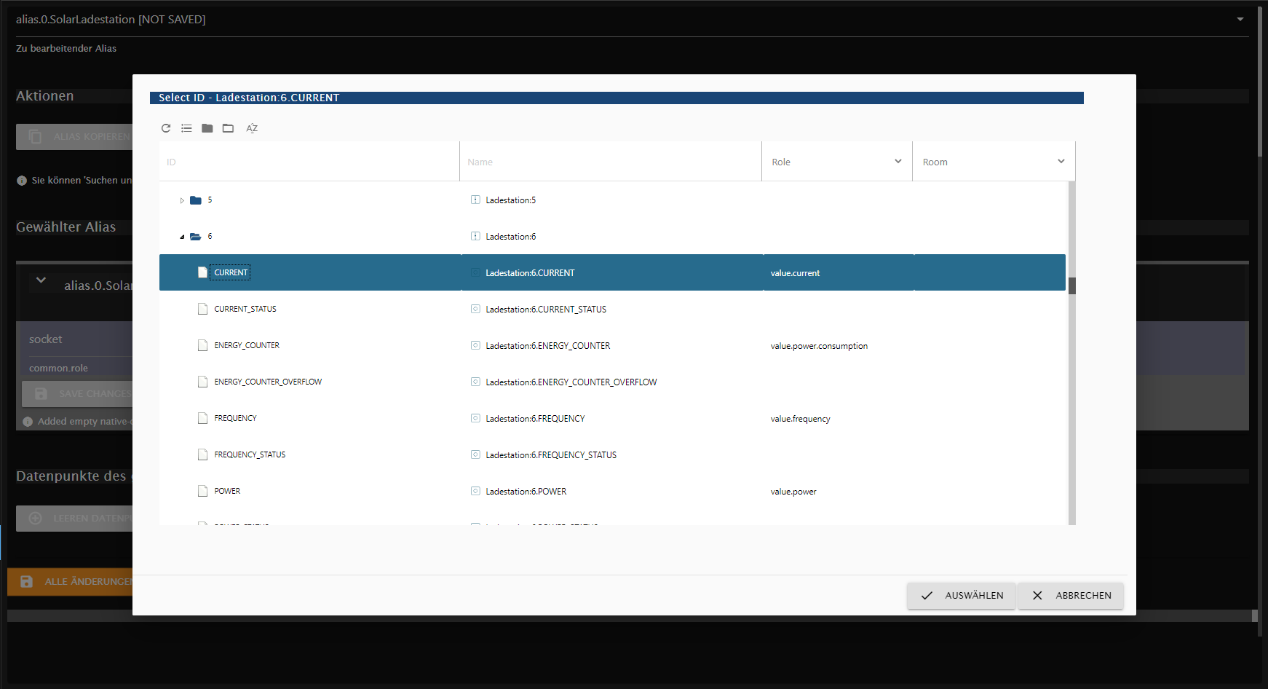Confirm selection with AUSWÄHLEN button
This screenshot has height=689, width=1268.
click(961, 595)
